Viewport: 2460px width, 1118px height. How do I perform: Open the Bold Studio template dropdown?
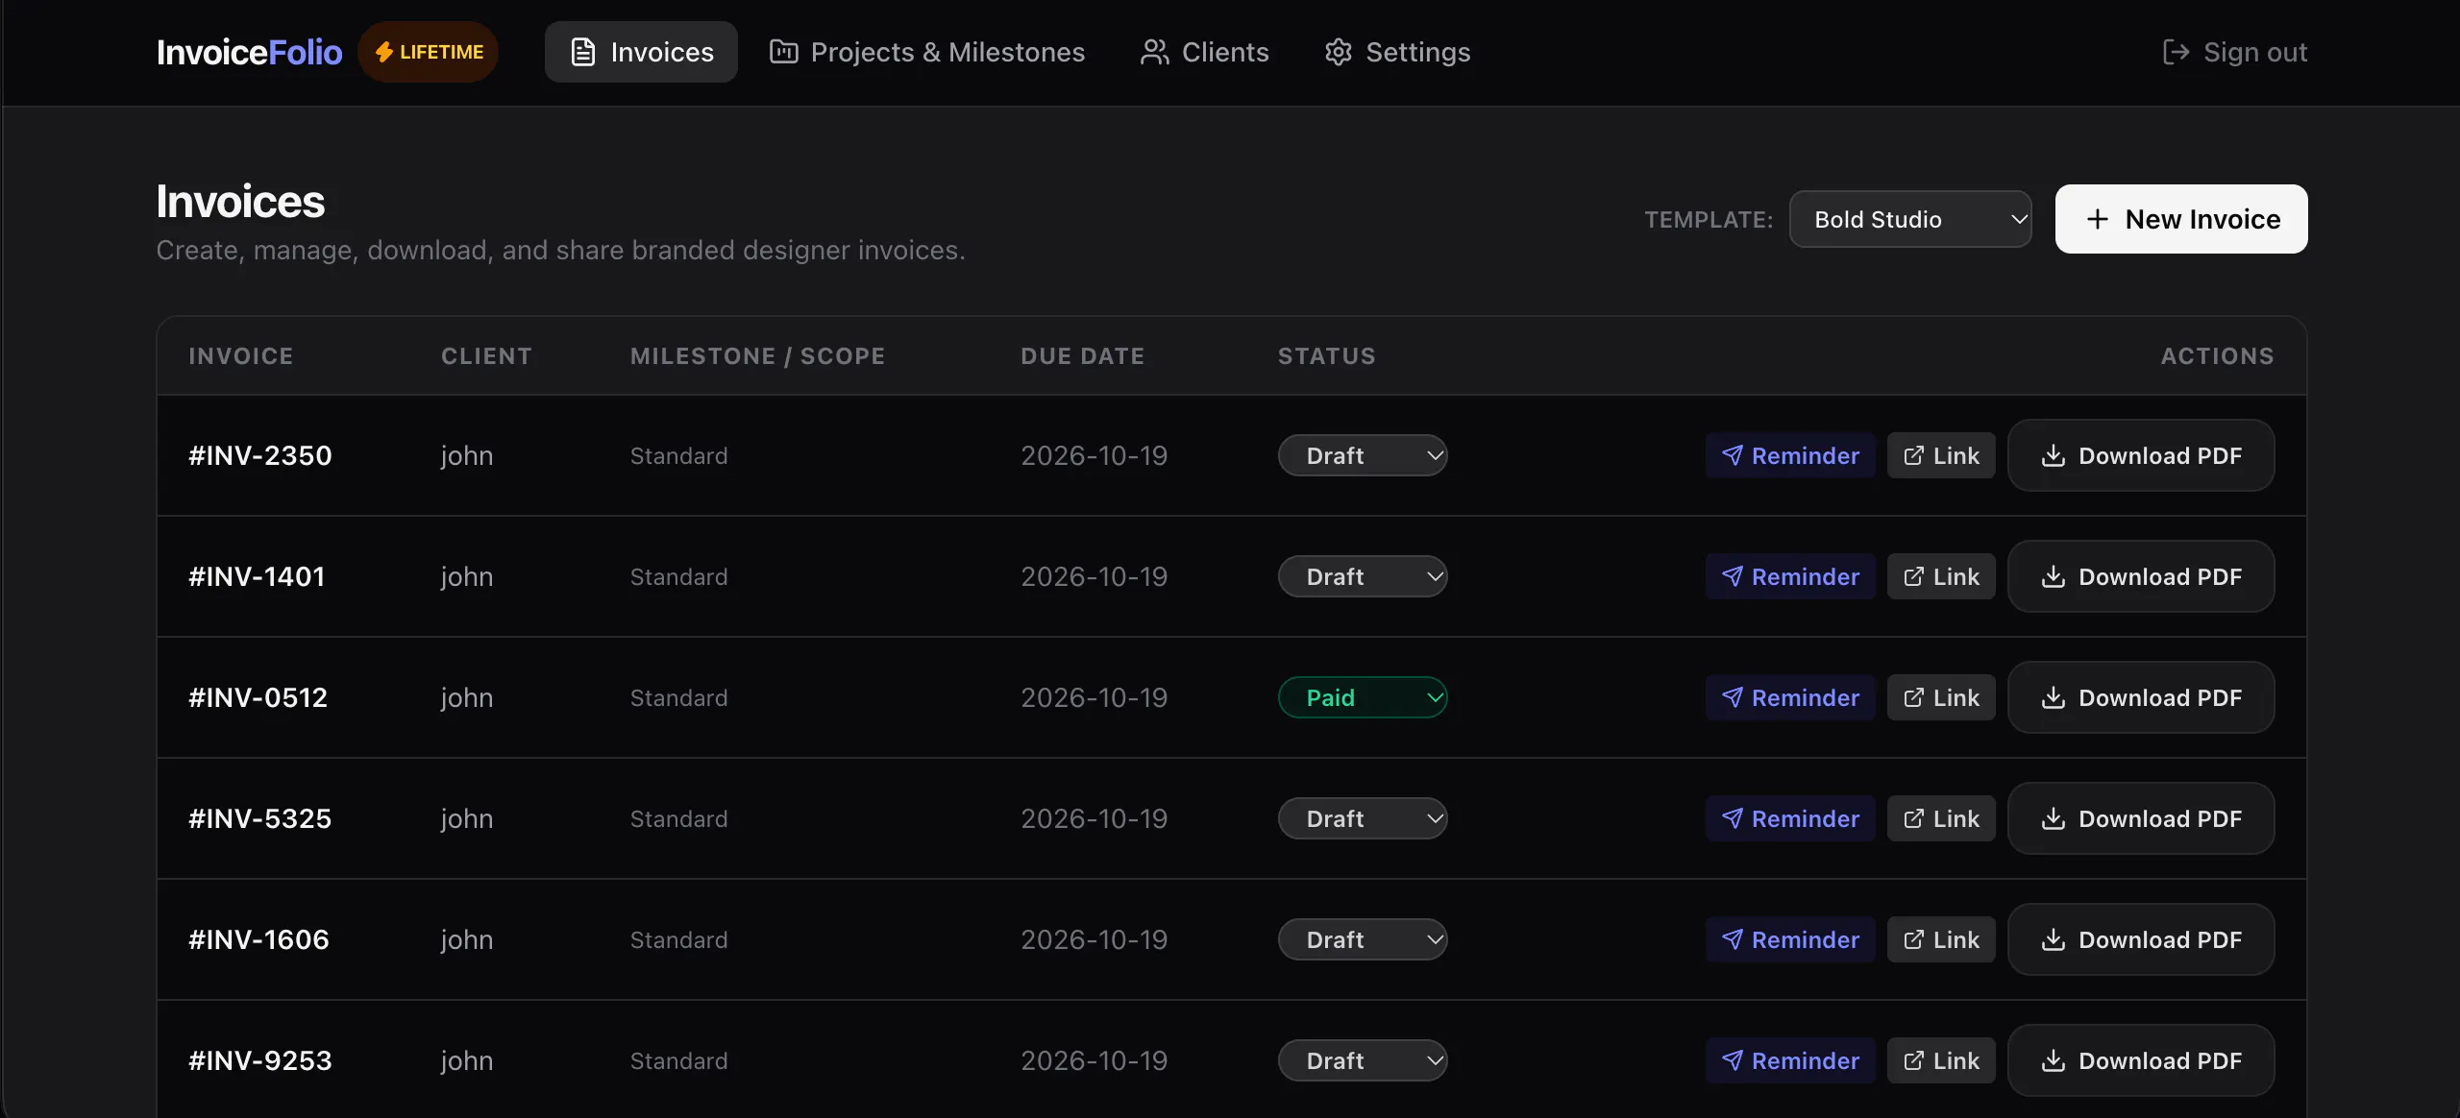tap(1910, 219)
